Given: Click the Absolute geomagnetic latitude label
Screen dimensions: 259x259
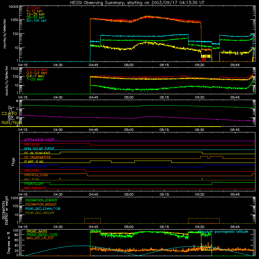Looking at the screenshot, I should 224,232.
